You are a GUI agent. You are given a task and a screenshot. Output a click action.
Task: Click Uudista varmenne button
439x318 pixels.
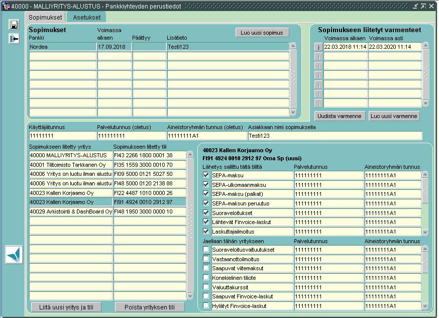click(340, 116)
